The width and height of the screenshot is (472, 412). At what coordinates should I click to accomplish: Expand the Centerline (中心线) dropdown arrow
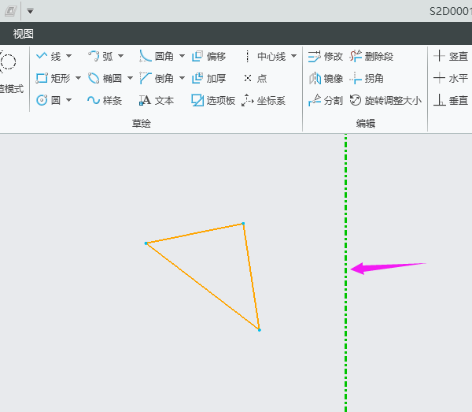point(294,56)
